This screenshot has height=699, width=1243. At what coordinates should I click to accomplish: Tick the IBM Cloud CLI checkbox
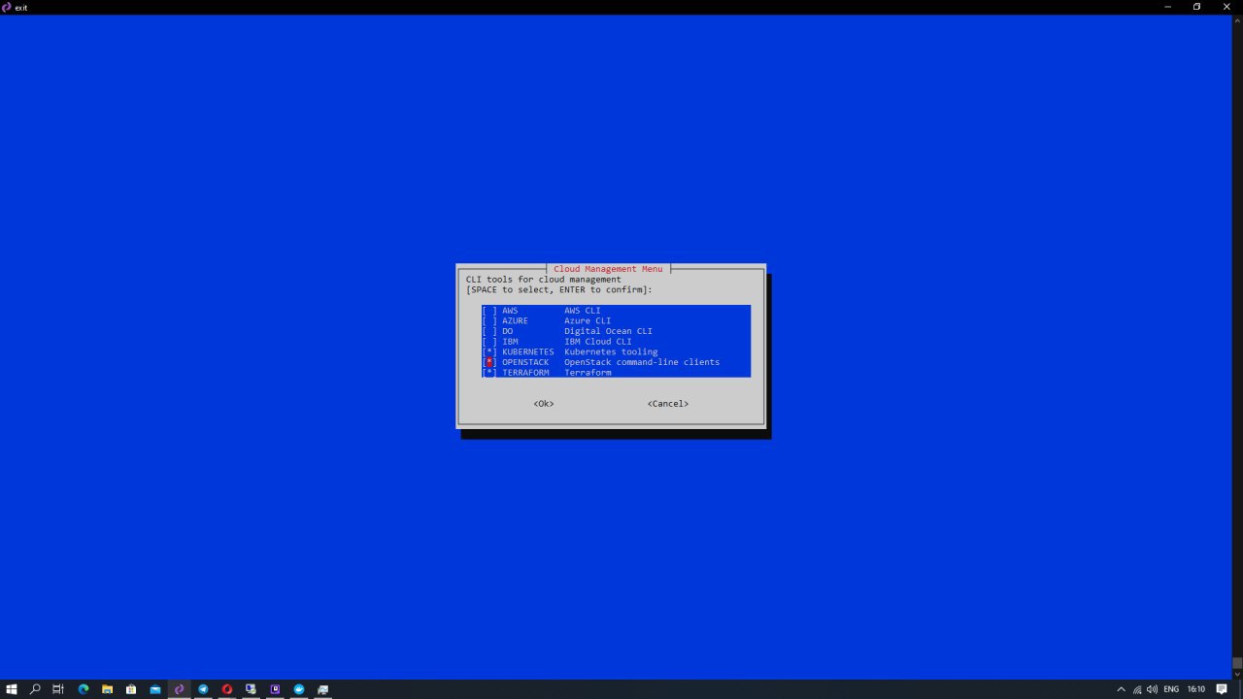point(489,342)
